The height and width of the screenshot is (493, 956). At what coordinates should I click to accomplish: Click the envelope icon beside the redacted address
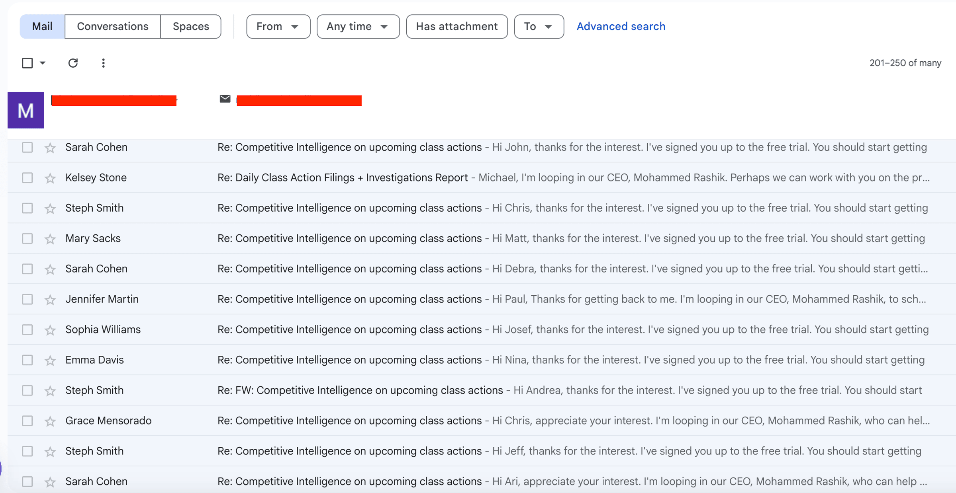click(x=225, y=99)
